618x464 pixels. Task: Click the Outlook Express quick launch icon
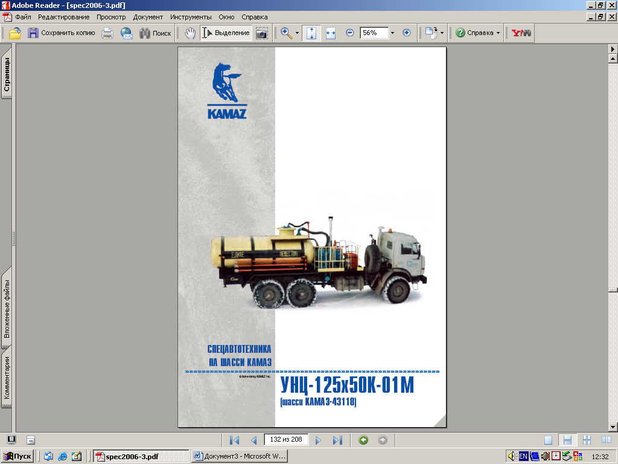(x=48, y=457)
